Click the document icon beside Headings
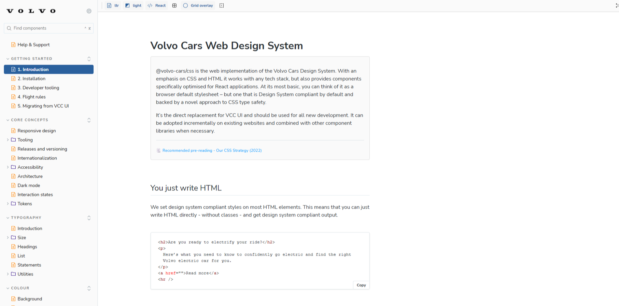The width and height of the screenshot is (619, 306). [x=13, y=246]
